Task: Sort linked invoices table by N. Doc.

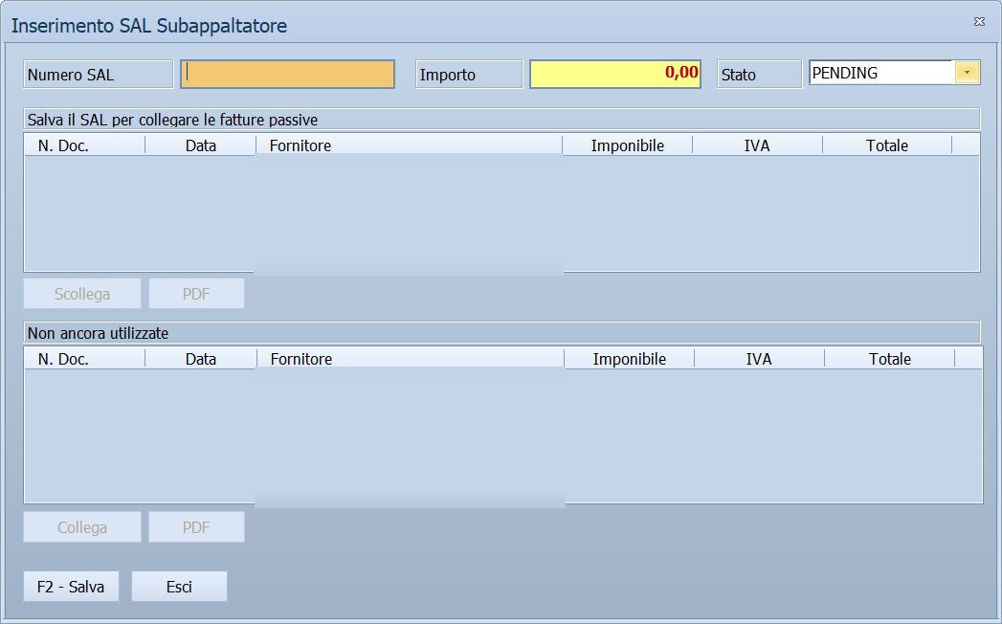Action: tap(85, 145)
